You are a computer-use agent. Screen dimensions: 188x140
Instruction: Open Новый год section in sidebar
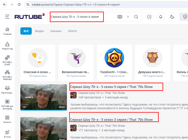[7, 46]
